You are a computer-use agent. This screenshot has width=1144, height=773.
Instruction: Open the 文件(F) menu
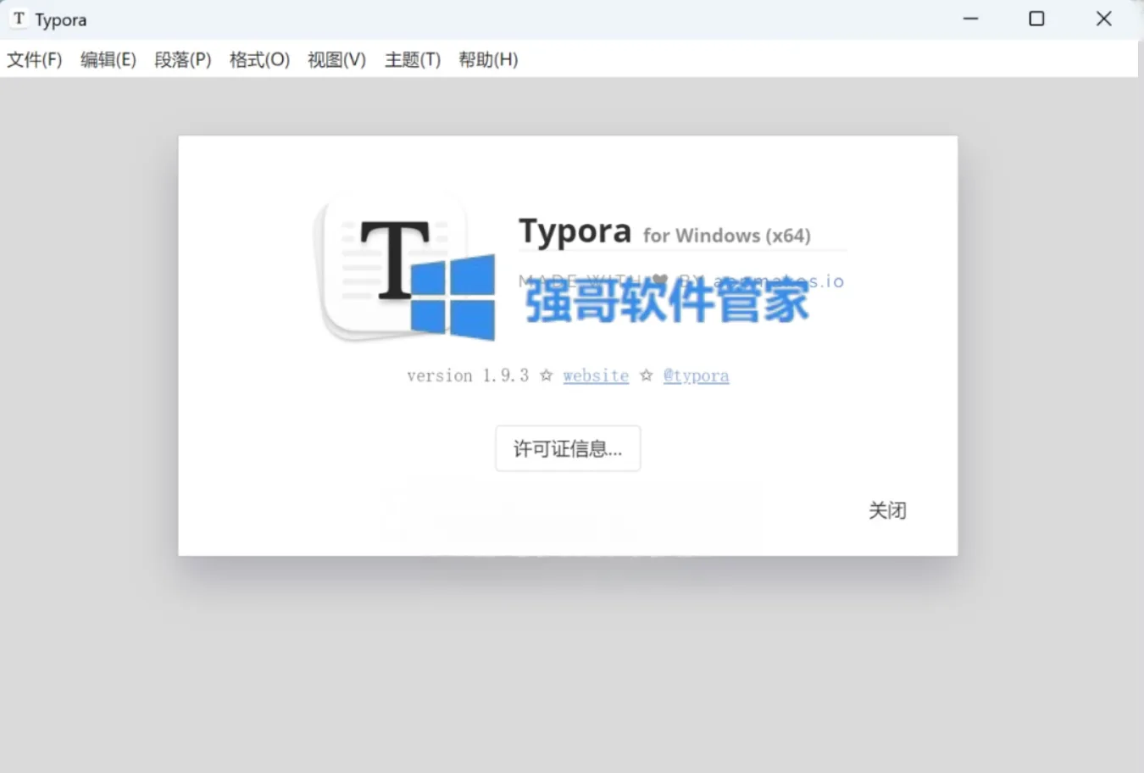pos(35,59)
